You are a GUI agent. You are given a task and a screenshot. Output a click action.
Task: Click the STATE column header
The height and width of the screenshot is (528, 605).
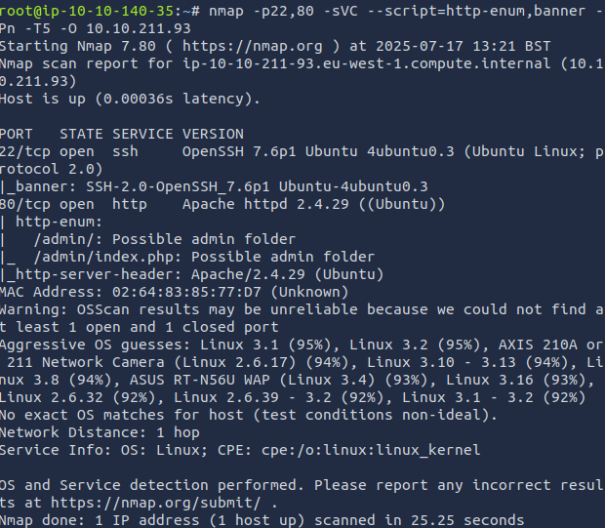coord(81,134)
